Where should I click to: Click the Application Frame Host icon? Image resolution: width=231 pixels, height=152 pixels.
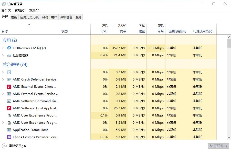(10, 130)
